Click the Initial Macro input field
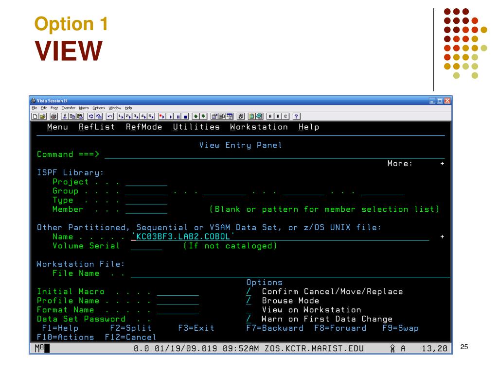 point(178,291)
